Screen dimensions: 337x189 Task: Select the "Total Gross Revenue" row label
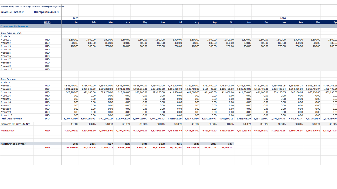coord(11,119)
